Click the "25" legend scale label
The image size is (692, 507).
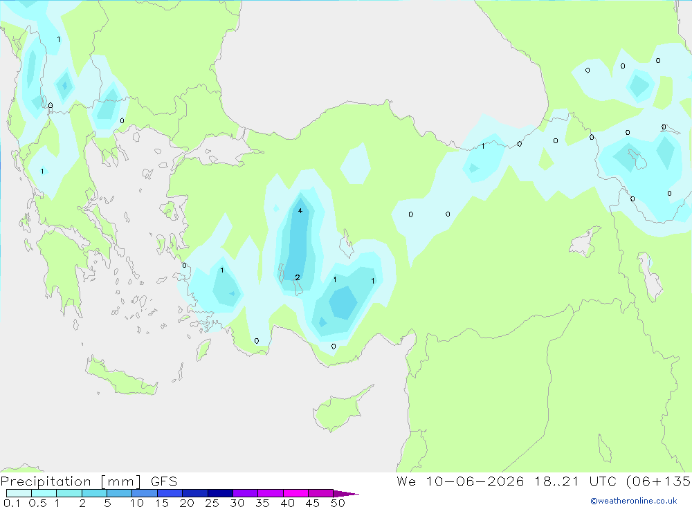(212, 503)
